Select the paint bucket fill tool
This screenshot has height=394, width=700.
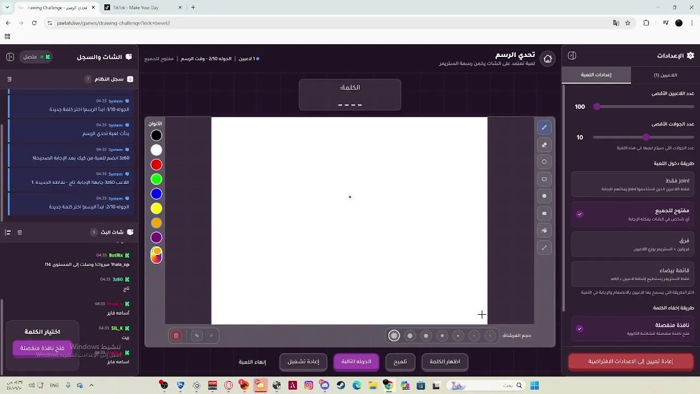tap(544, 230)
